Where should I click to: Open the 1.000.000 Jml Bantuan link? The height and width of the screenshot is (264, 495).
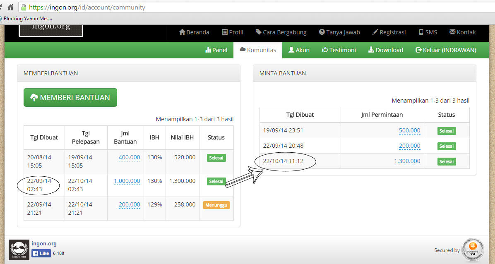127,181
